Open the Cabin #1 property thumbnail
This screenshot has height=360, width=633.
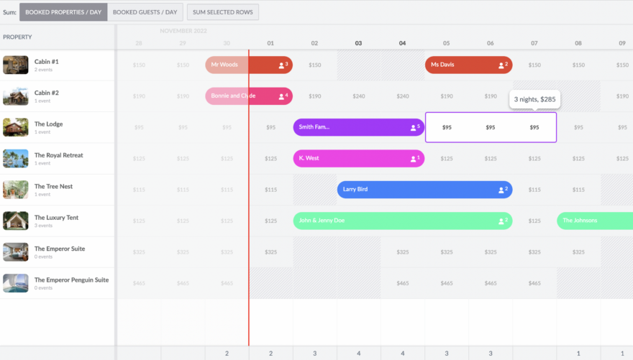pos(16,65)
